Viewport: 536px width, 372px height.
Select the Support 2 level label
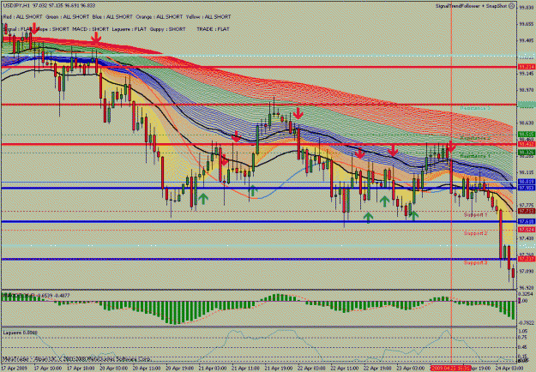point(475,233)
